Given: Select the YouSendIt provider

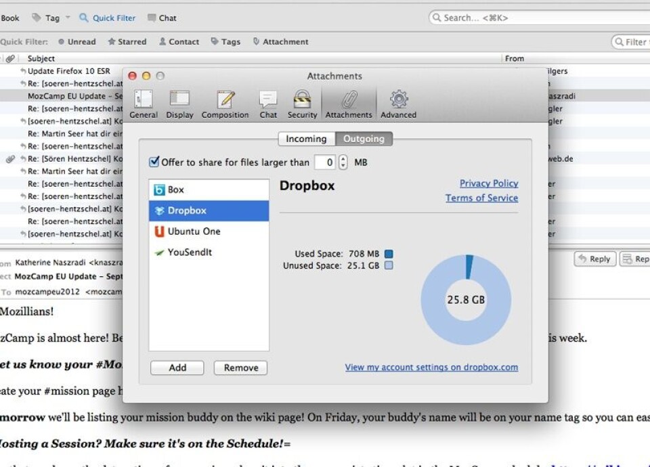Looking at the screenshot, I should [209, 252].
